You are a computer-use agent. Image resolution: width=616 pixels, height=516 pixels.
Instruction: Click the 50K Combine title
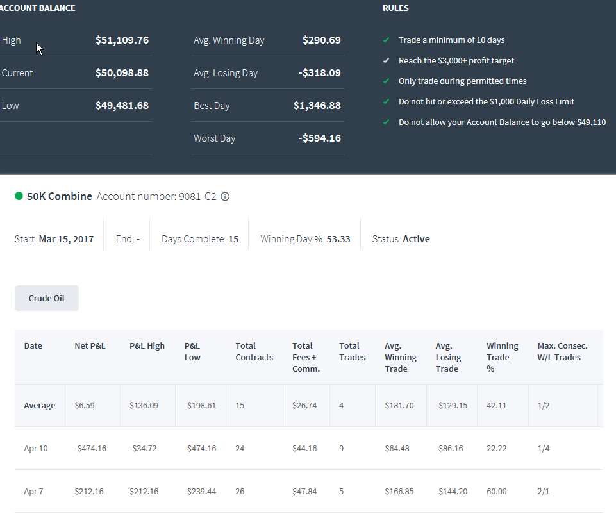click(60, 196)
